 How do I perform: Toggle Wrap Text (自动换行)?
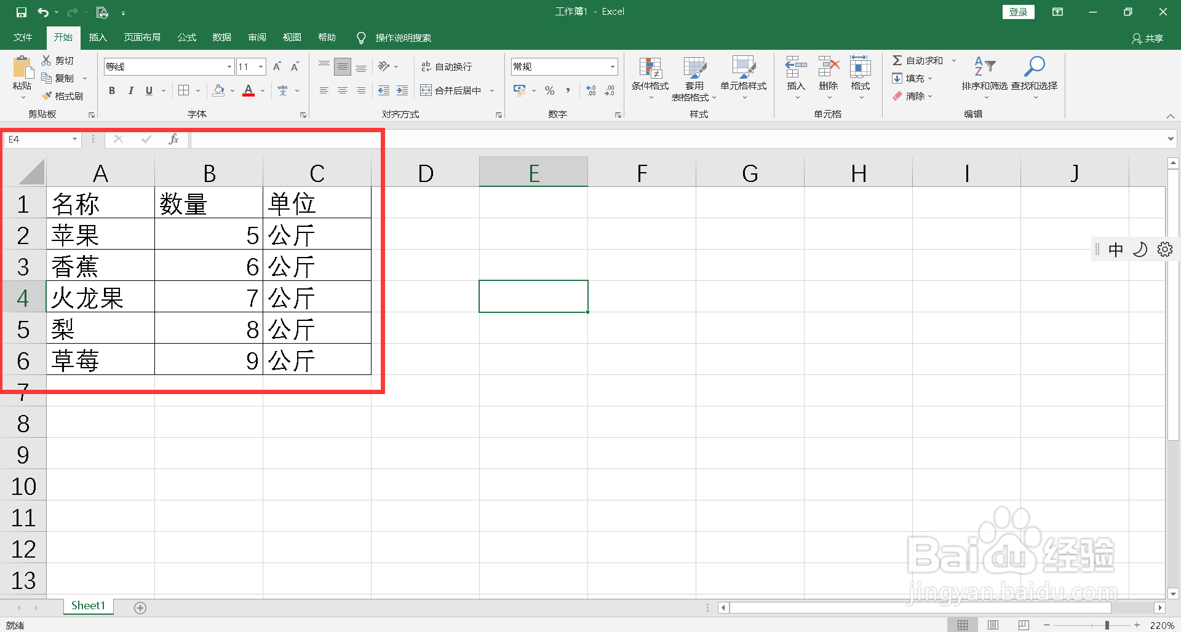coord(447,66)
